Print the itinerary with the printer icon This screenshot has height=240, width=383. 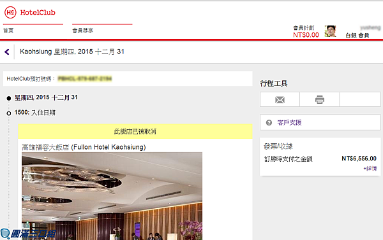coord(320,100)
